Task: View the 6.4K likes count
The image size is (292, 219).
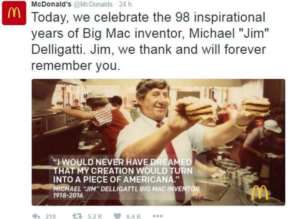Action: (x=133, y=216)
